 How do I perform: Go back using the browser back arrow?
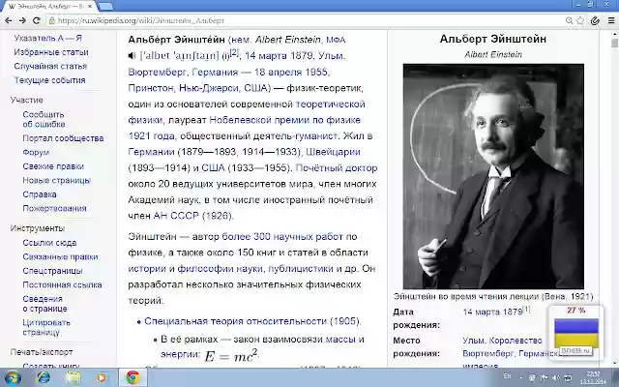9,20
